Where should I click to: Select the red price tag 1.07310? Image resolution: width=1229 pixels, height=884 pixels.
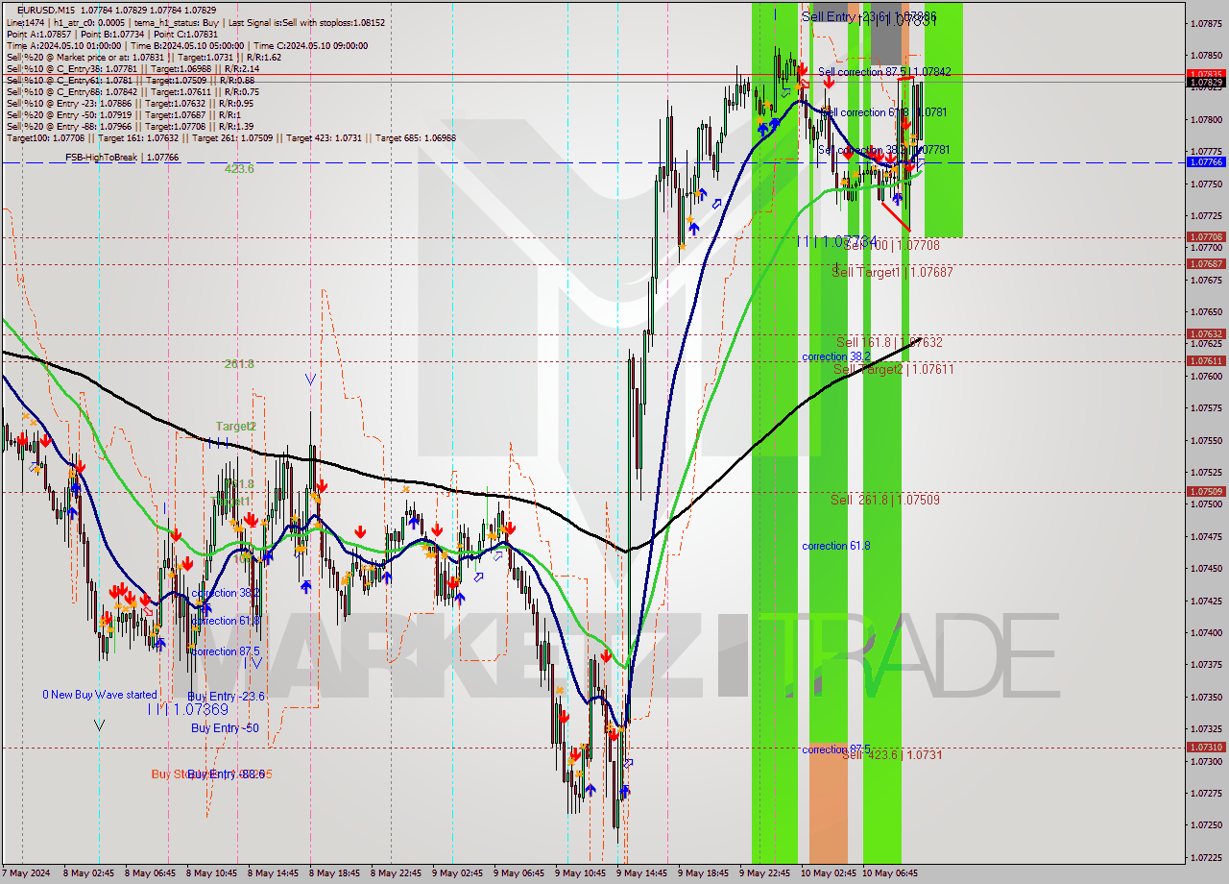1206,747
